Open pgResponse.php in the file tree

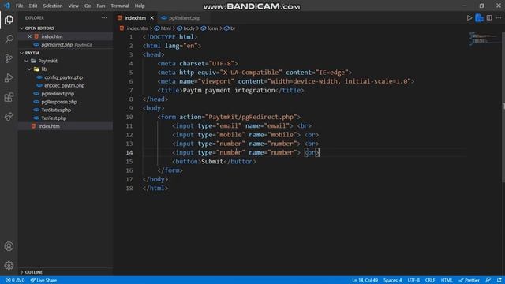[59, 102]
